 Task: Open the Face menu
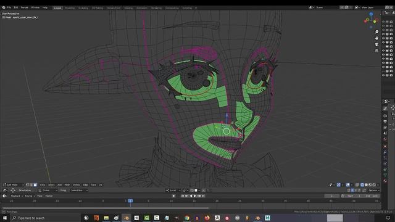tap(93, 185)
